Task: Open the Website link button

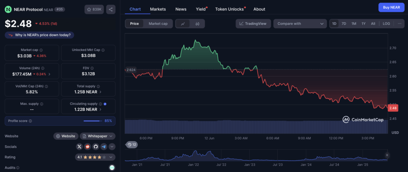Action: coord(66,136)
